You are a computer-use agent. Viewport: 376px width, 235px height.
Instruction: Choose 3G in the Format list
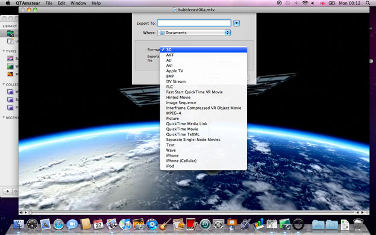pos(204,49)
